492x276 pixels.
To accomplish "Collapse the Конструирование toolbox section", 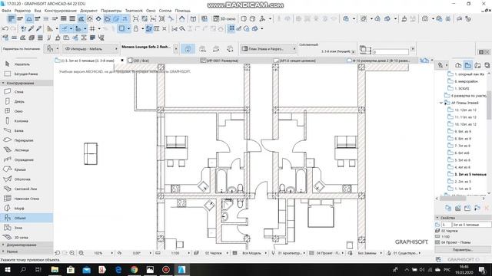I will click(x=3, y=83).
